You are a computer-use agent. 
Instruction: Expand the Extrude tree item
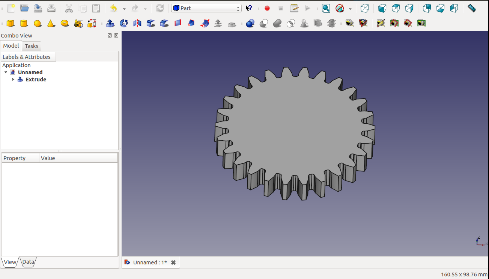click(x=13, y=79)
